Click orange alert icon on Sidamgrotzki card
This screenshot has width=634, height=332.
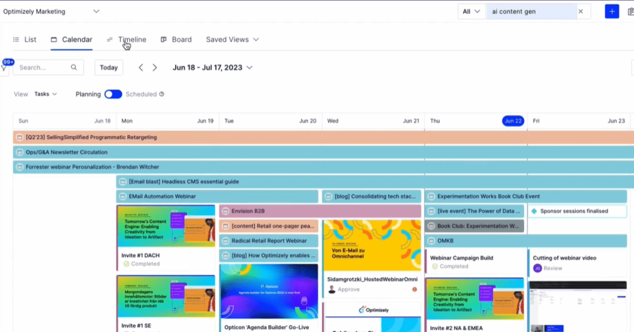415,289
